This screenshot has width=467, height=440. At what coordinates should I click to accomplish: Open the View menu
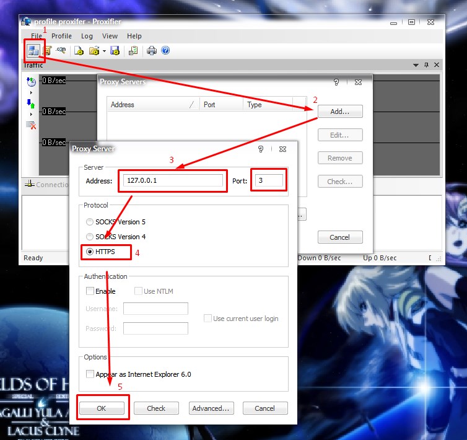pyautogui.click(x=110, y=36)
